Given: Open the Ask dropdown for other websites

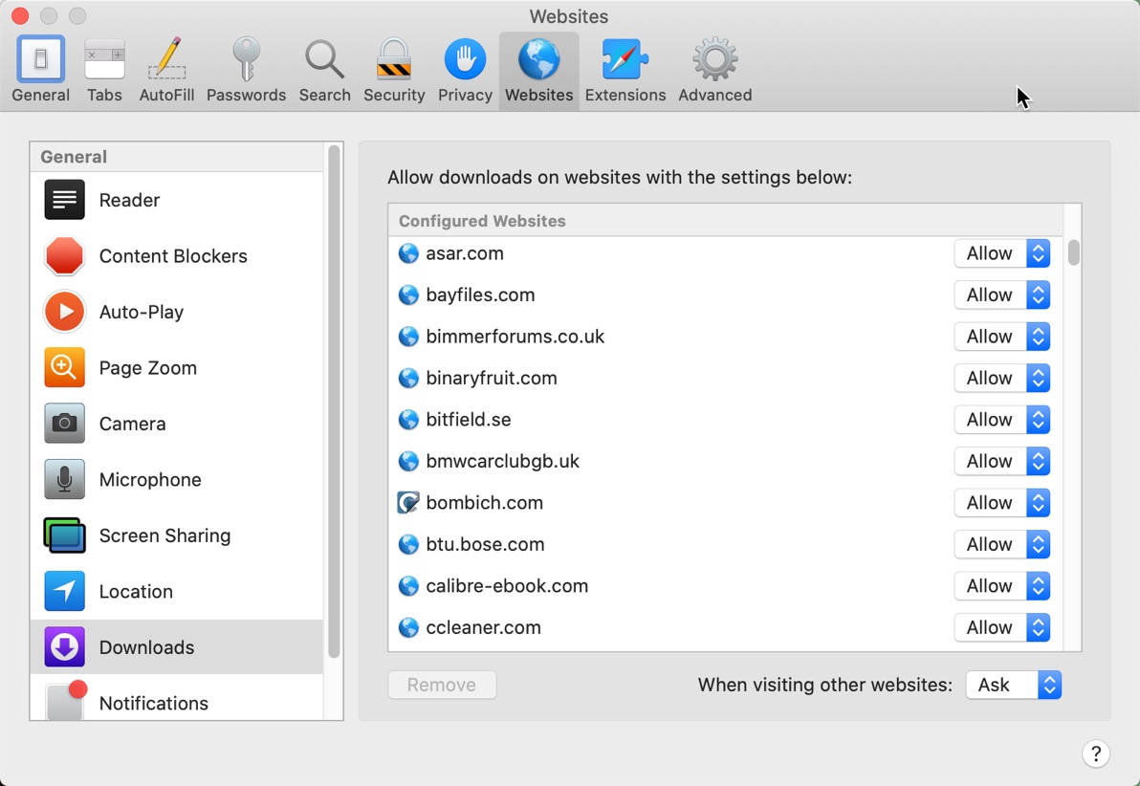Looking at the screenshot, I should coord(1014,685).
